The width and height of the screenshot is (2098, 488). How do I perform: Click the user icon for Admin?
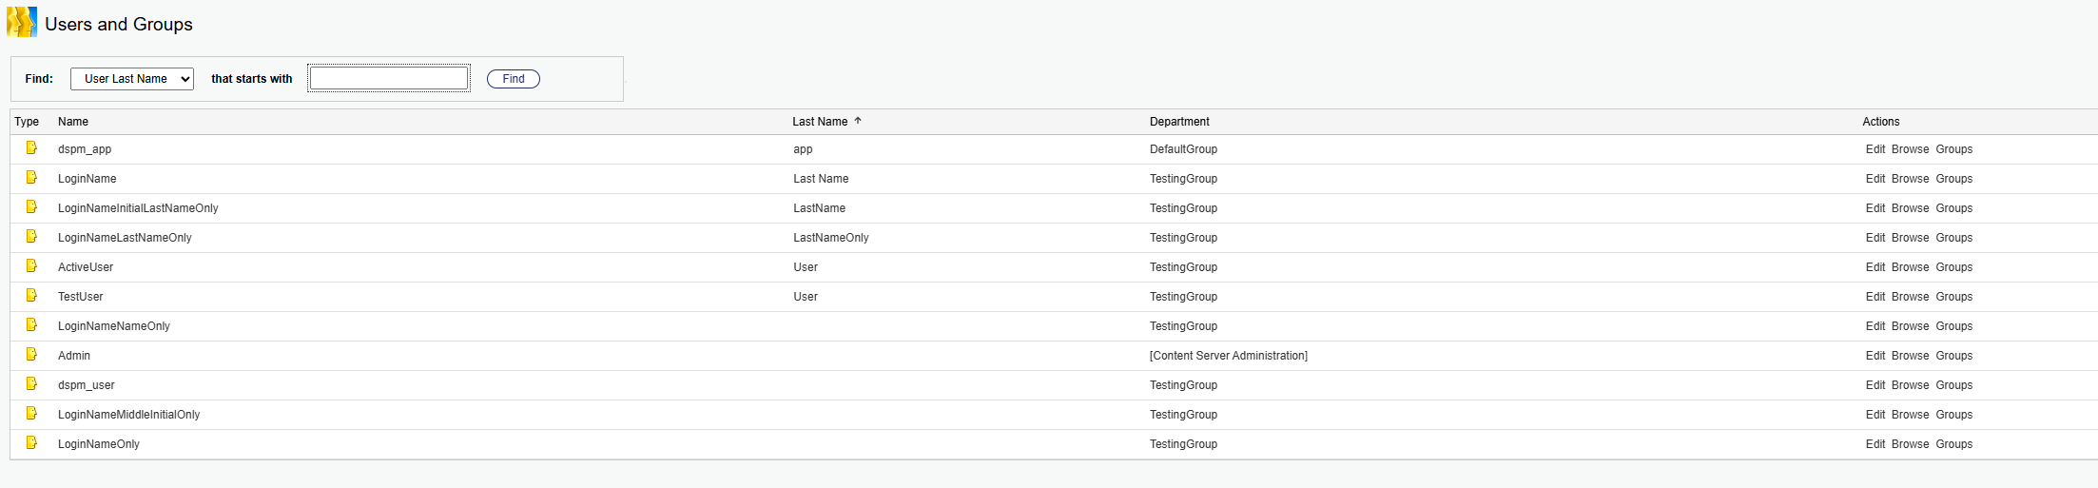31,355
